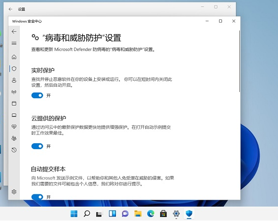
Task: Open the Home icon in sidebar
Action: pos(14,57)
